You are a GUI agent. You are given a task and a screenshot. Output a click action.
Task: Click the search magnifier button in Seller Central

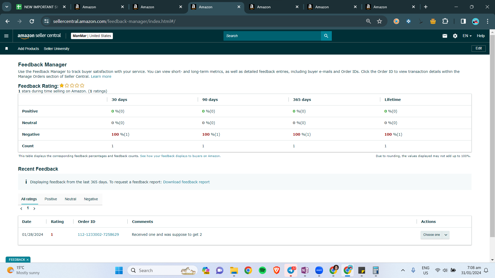coord(326,36)
